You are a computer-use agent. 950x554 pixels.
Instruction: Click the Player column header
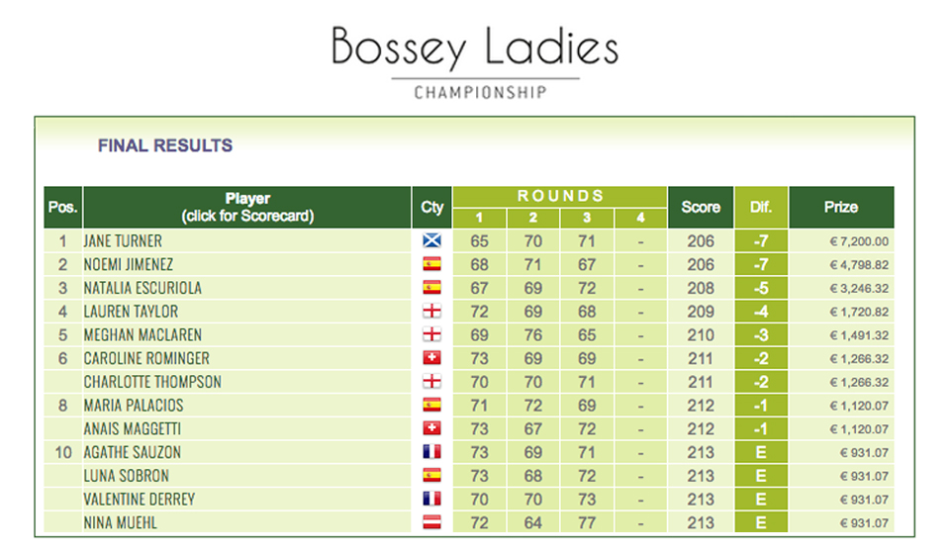[247, 207]
